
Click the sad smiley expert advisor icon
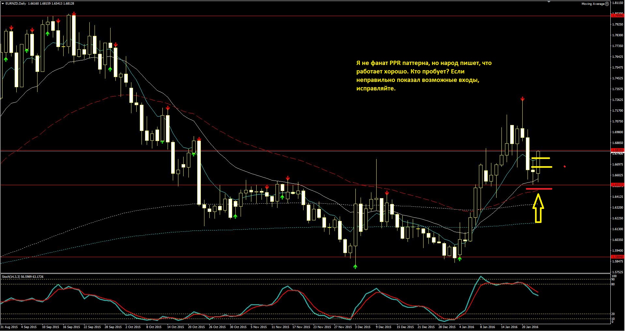607,4
